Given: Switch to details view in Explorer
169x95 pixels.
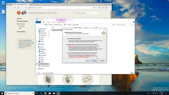Looking at the screenshot, I should click(132, 73).
